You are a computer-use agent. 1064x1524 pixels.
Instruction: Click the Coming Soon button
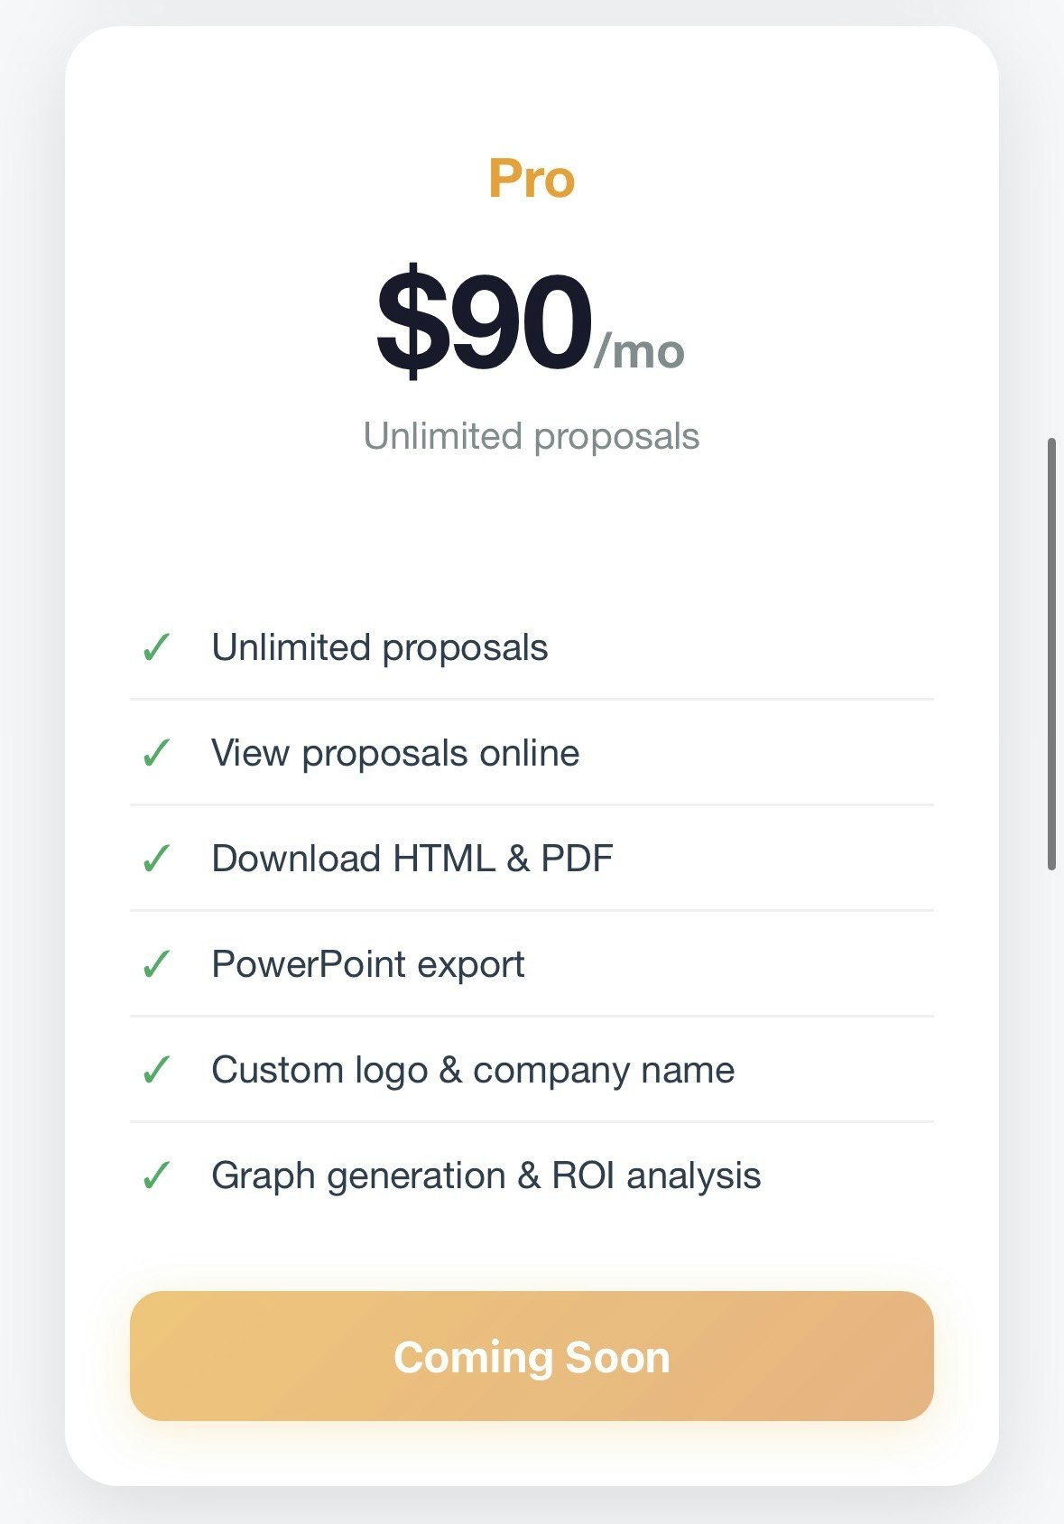(x=532, y=1355)
